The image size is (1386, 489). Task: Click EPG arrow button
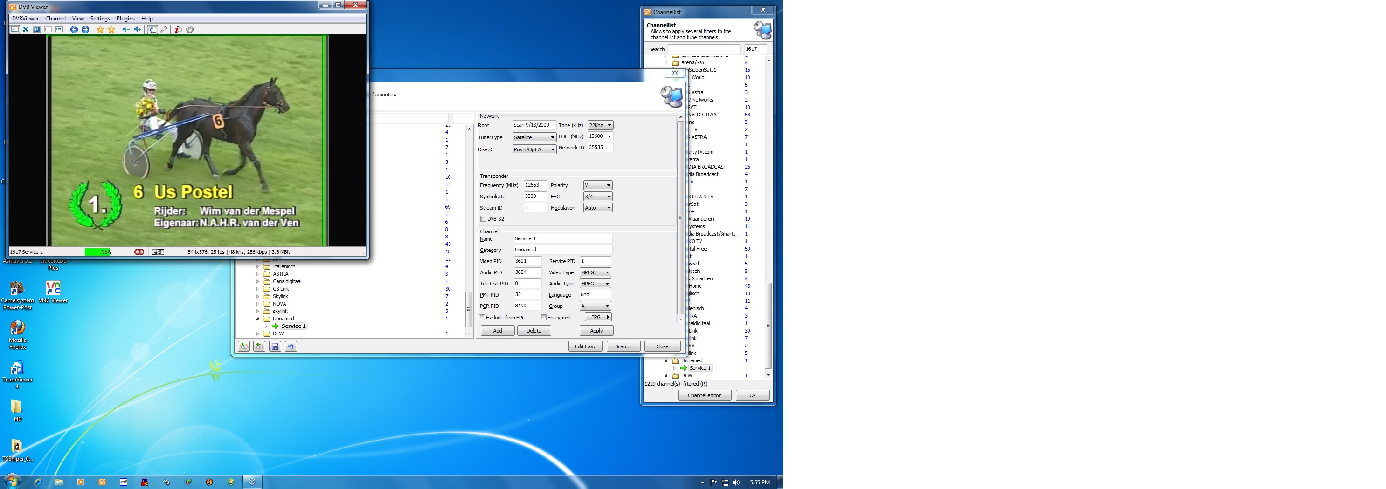point(598,318)
